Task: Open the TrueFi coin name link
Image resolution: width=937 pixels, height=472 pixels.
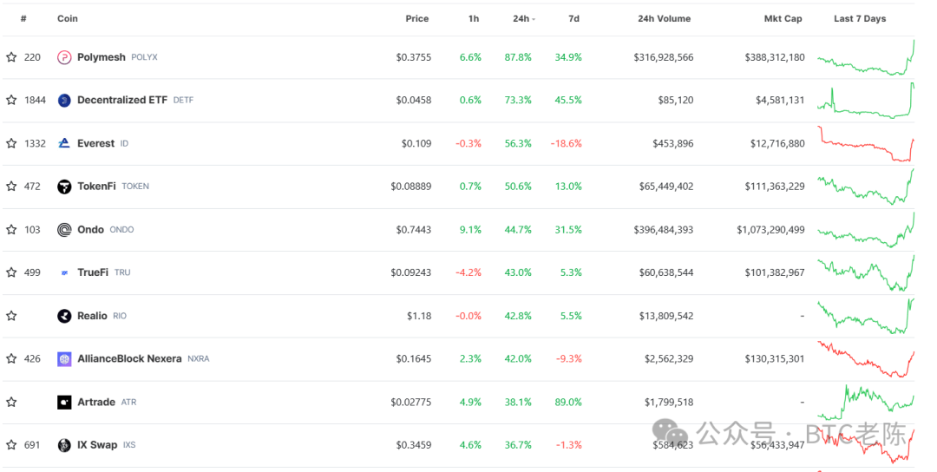Action: point(93,272)
